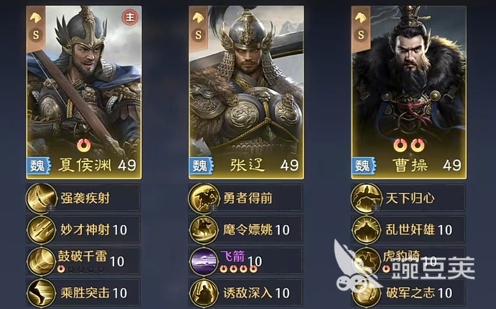Tap the 强袭疾射 bow skill icon
Image resolution: width=496 pixels, height=309 pixels.
[x=41, y=198]
